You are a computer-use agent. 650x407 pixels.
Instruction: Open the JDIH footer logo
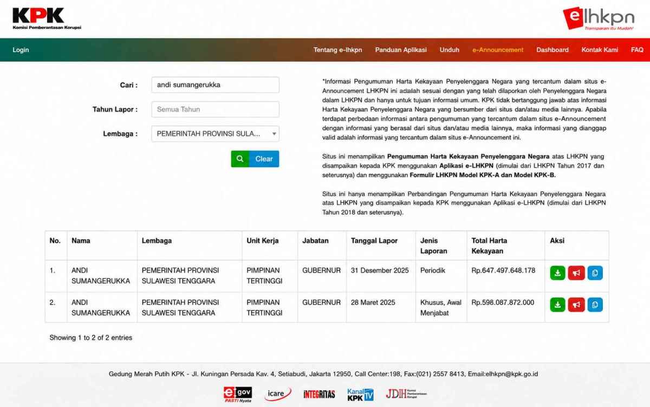point(406,394)
